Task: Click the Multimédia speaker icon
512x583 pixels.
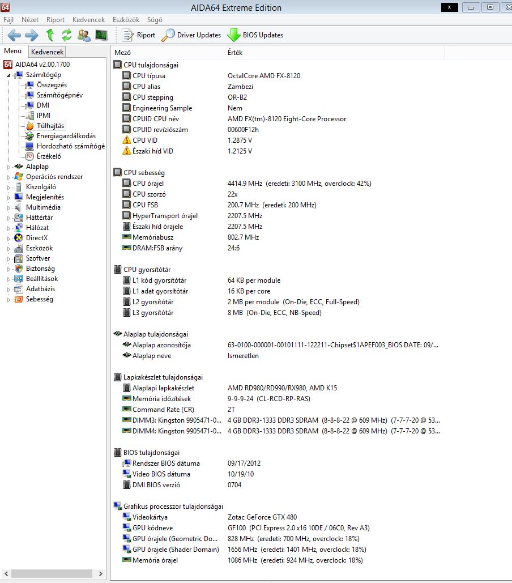Action: [x=18, y=207]
